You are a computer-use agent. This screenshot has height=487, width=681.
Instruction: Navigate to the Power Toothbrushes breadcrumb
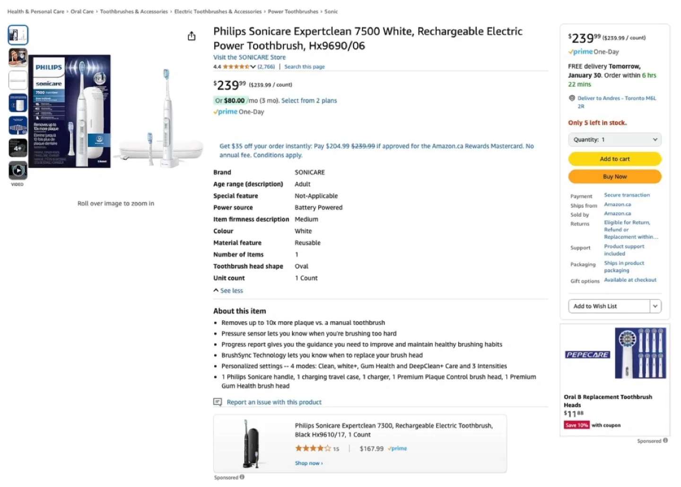coord(292,11)
